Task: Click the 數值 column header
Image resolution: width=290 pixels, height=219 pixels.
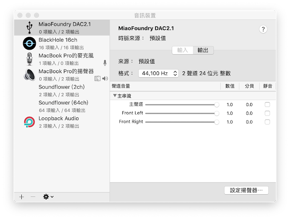Action: [230, 86]
